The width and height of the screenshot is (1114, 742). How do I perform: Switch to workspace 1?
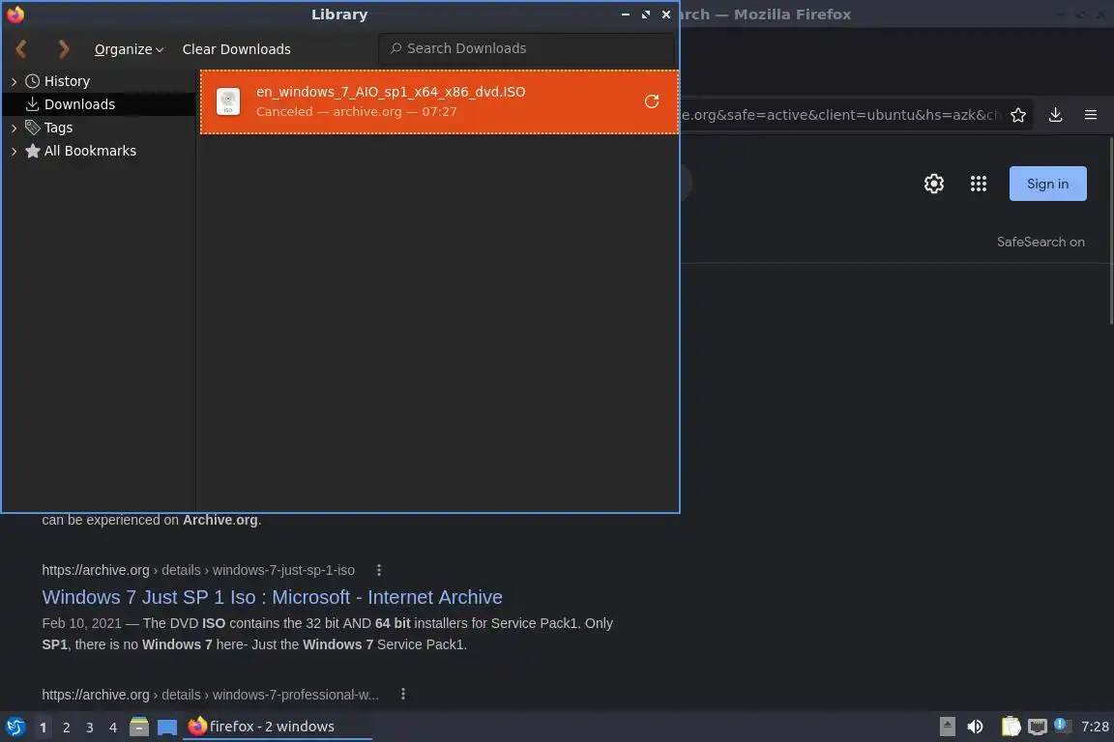click(43, 728)
